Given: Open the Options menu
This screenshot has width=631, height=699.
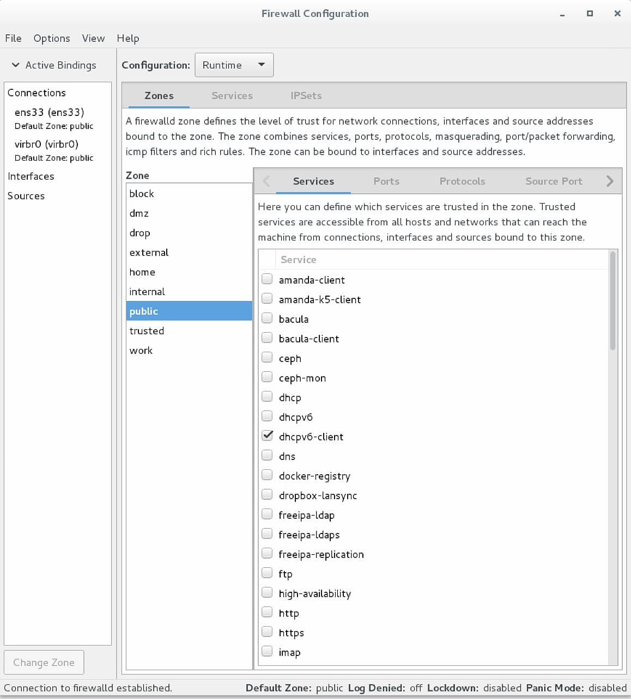Looking at the screenshot, I should coord(52,38).
